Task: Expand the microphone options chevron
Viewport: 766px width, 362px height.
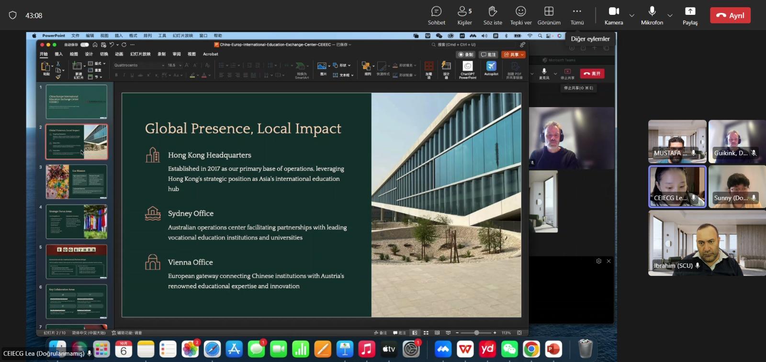Action: pyautogui.click(x=670, y=15)
